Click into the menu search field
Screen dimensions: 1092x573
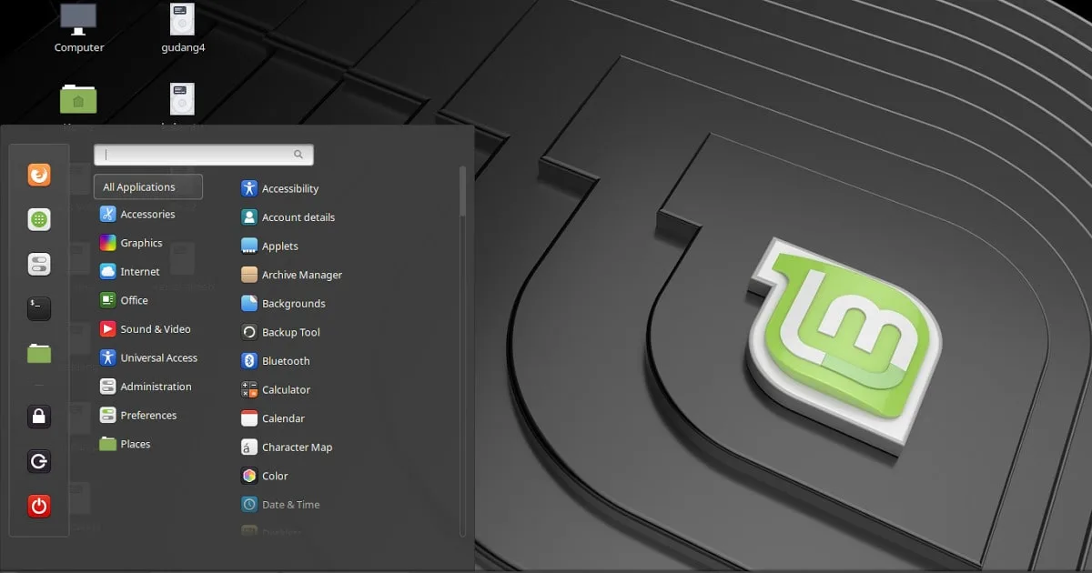click(x=204, y=155)
